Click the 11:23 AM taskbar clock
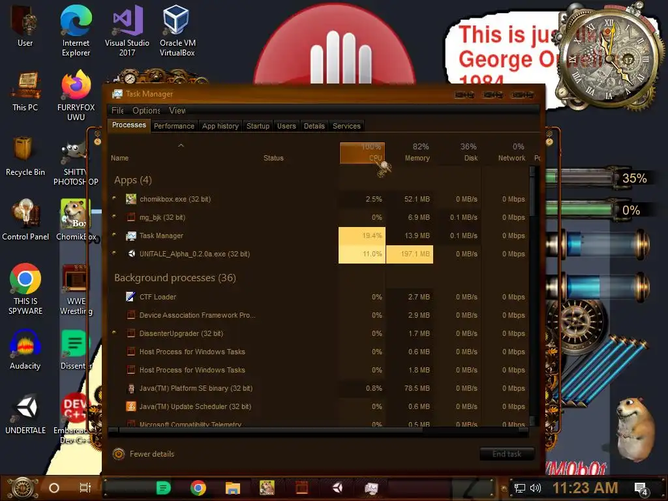The width and height of the screenshot is (668, 501). [585, 488]
